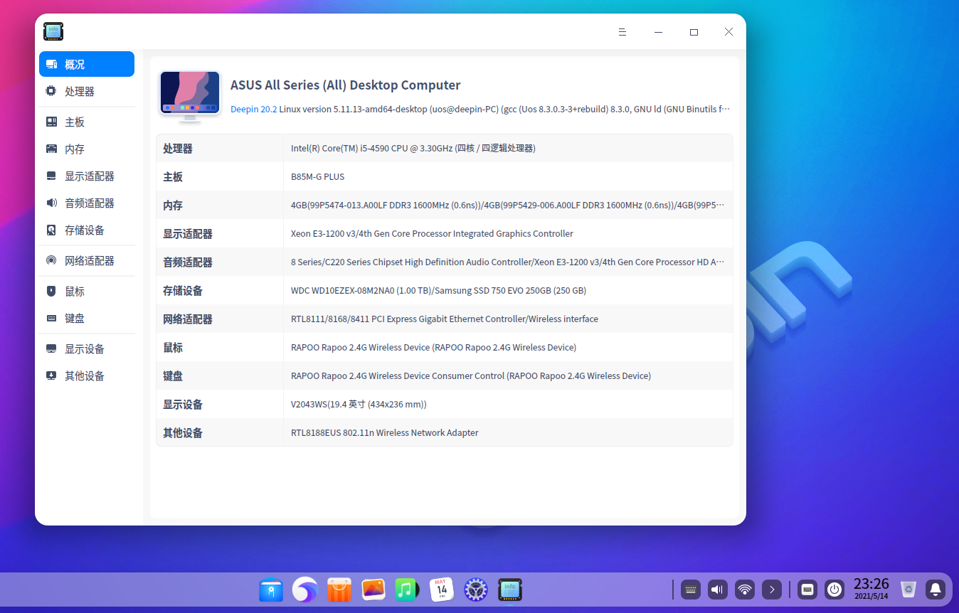Open the Wi-Fi network tray icon
959x613 pixels.
click(745, 590)
